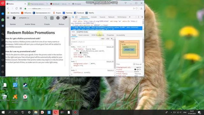Open the snapshot camera in sidebar
The width and height of the screenshot is (204, 115).
[3, 46]
